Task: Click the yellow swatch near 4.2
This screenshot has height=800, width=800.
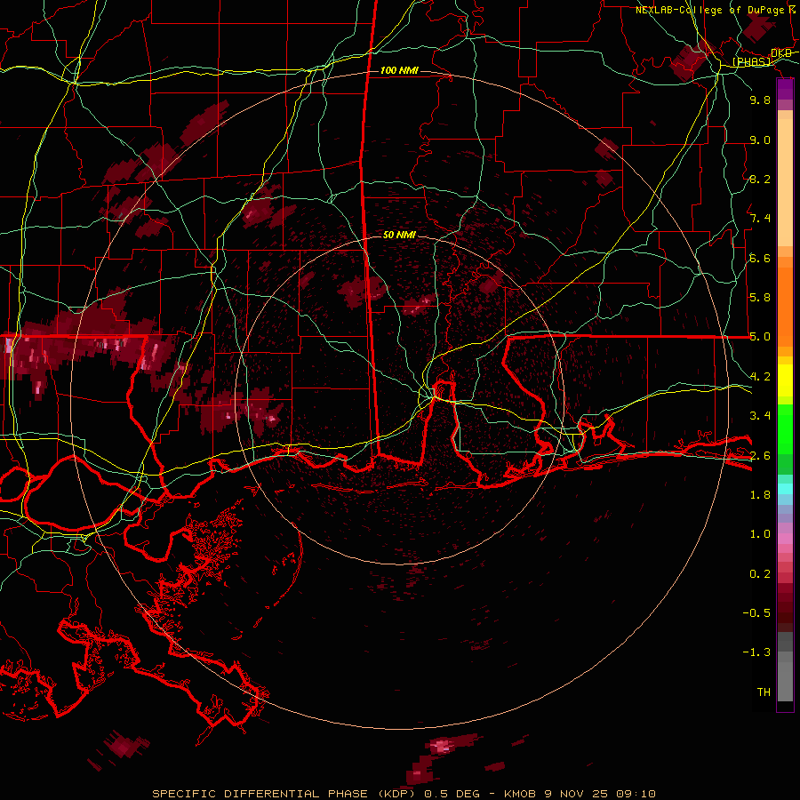Action: 785,380
